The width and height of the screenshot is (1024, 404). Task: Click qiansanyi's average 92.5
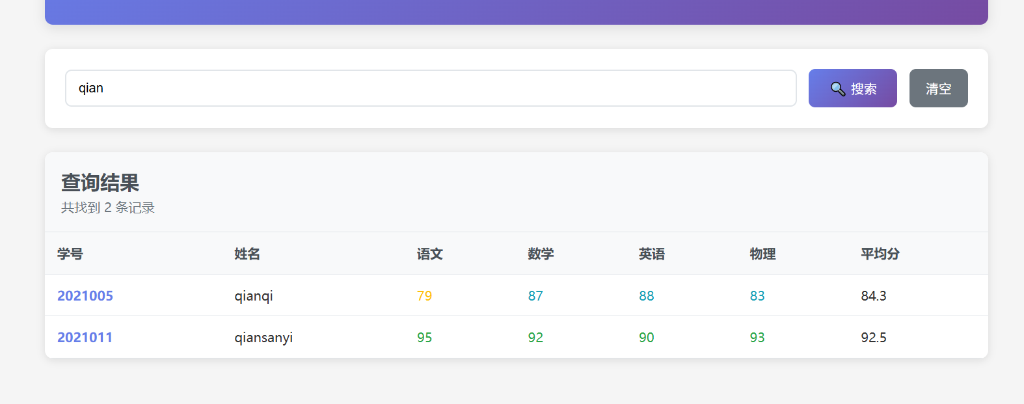click(x=874, y=337)
